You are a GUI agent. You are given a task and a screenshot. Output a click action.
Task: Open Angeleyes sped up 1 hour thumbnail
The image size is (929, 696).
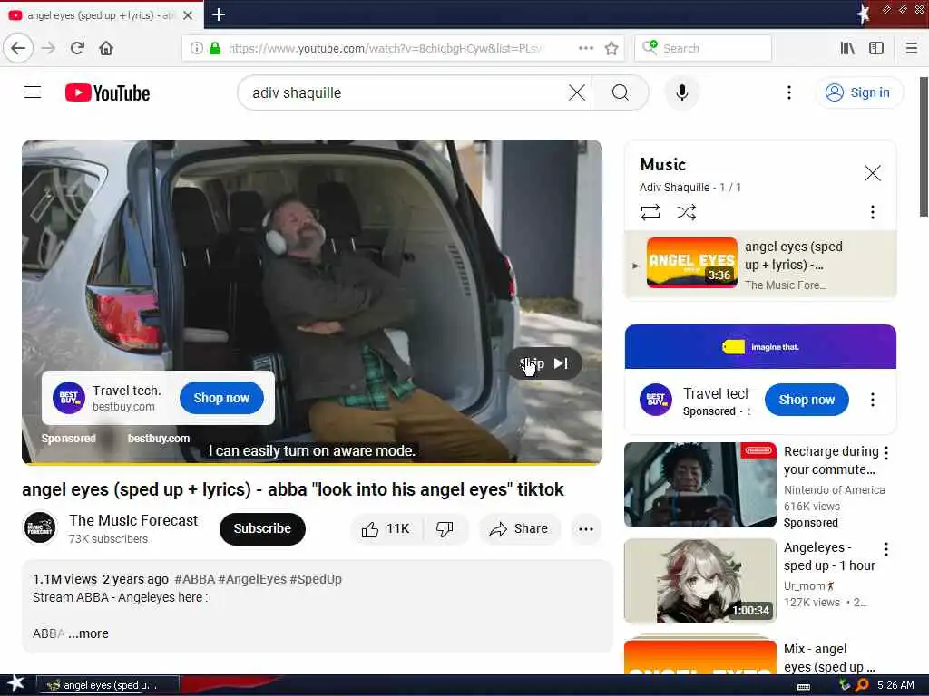[699, 581]
